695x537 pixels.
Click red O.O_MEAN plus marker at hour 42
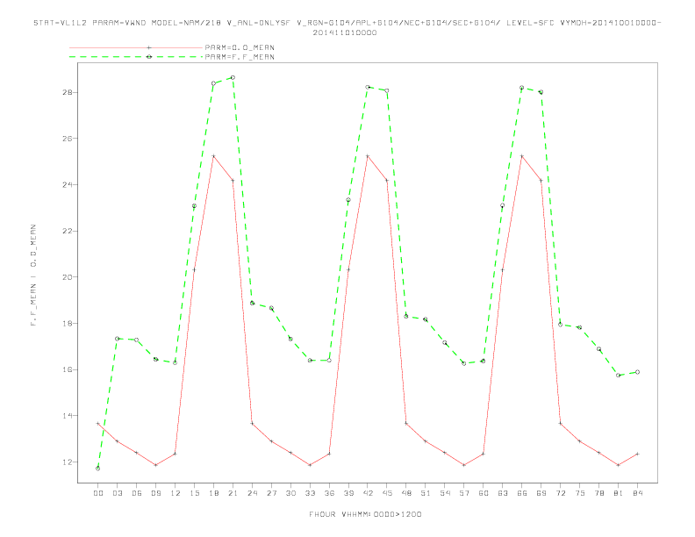pyautogui.click(x=368, y=156)
